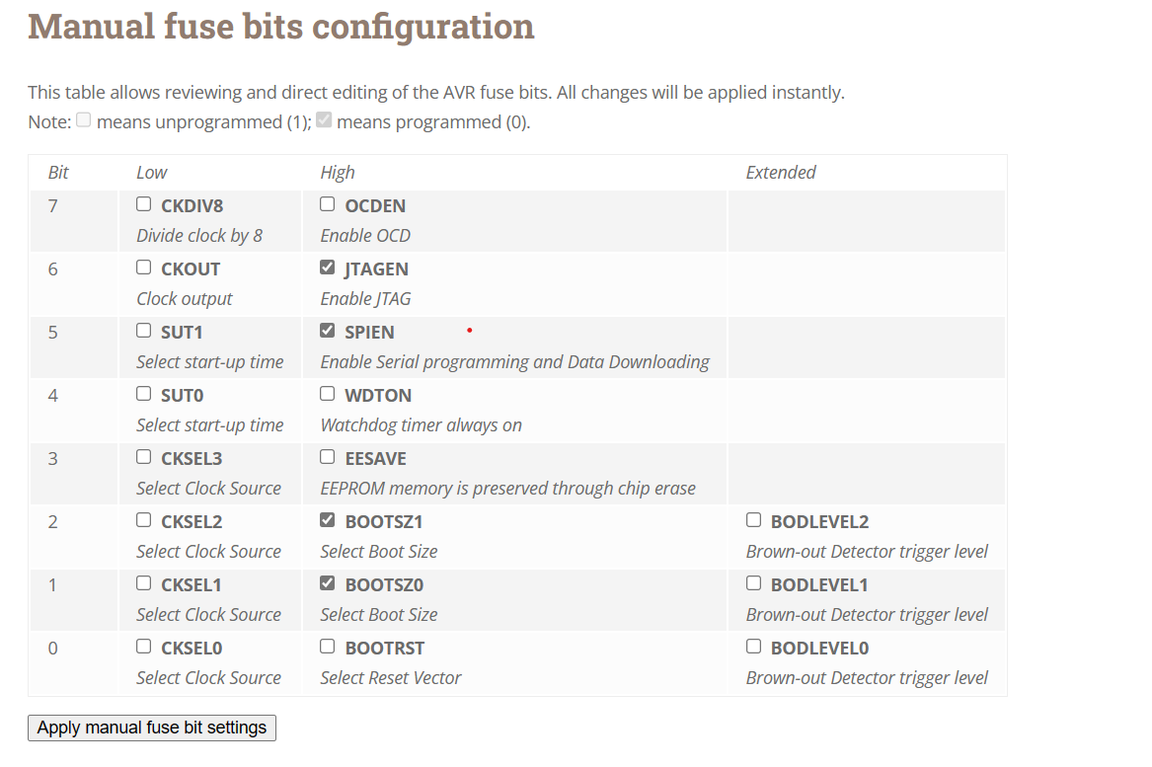This screenshot has height=767, width=1152.
Task: Enable the CKDIV8 fuse bit checkbox
Action: (x=144, y=204)
